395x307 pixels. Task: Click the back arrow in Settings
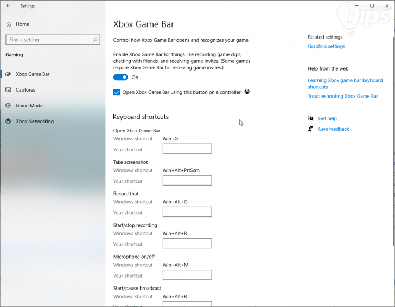pos(8,5)
